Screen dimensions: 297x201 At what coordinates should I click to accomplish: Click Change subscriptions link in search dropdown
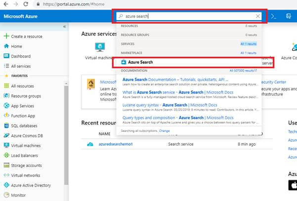click(x=164, y=131)
